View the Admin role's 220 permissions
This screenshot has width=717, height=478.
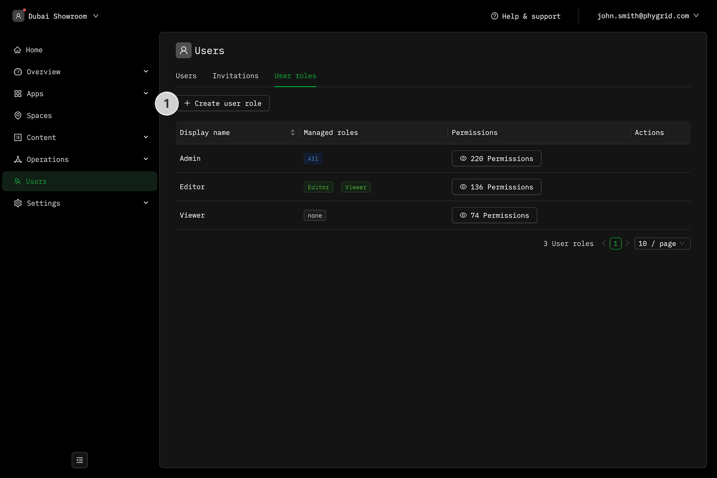[496, 158]
